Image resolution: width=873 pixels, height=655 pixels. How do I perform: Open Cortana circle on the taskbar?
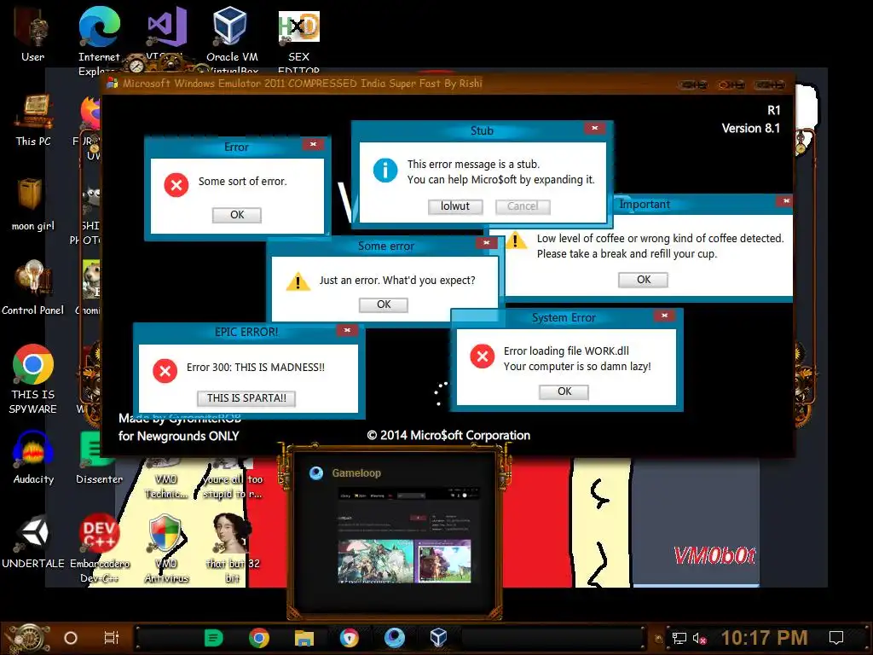[x=71, y=638]
